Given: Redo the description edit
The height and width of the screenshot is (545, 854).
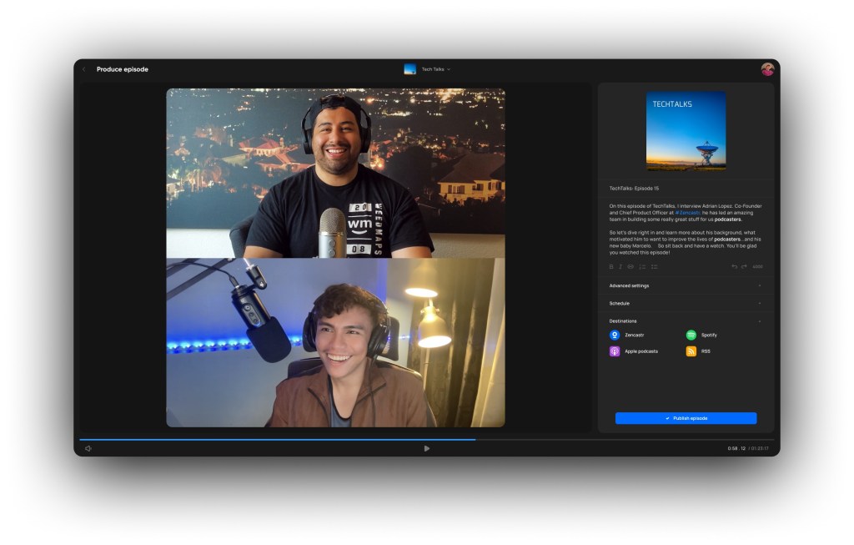Looking at the screenshot, I should tap(744, 267).
